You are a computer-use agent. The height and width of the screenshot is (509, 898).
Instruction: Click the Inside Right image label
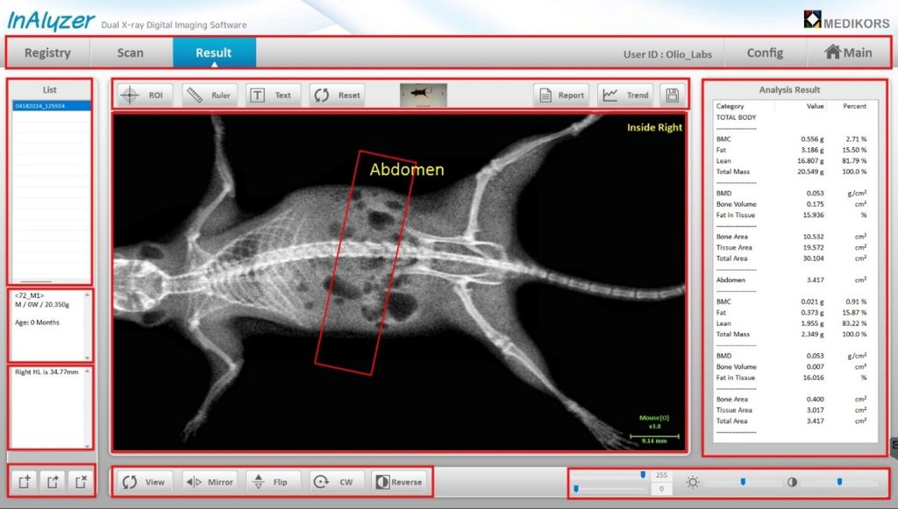point(654,128)
